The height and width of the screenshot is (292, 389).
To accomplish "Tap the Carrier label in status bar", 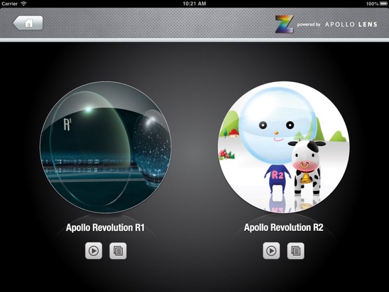I will coord(10,4).
